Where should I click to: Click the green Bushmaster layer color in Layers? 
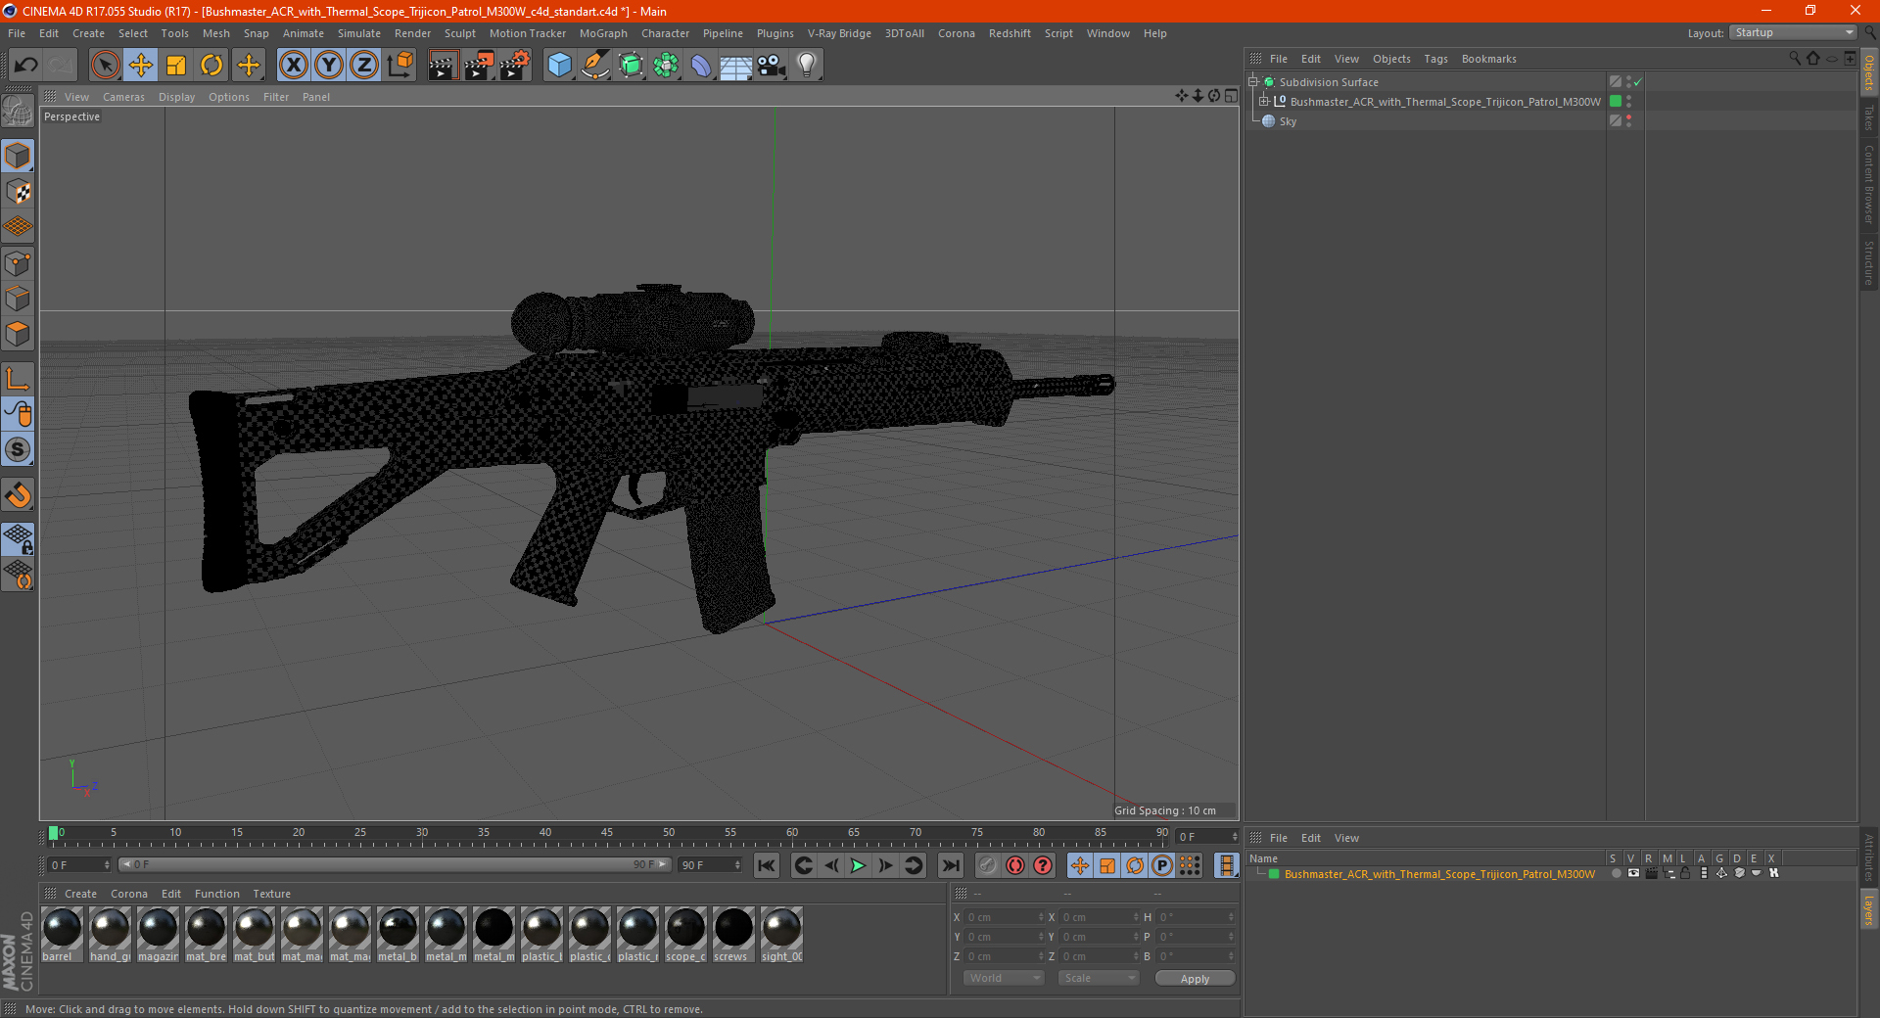click(1274, 874)
